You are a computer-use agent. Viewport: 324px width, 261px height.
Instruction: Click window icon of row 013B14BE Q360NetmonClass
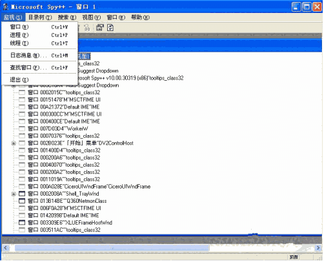(x=22, y=201)
